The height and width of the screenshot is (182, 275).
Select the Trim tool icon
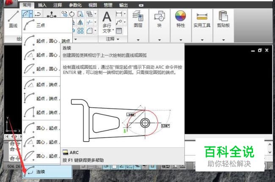(90, 22)
